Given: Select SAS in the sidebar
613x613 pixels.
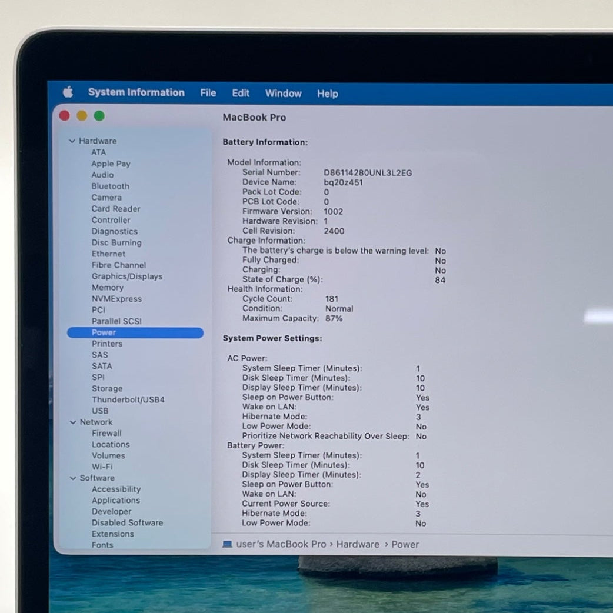Looking at the screenshot, I should click(x=99, y=355).
